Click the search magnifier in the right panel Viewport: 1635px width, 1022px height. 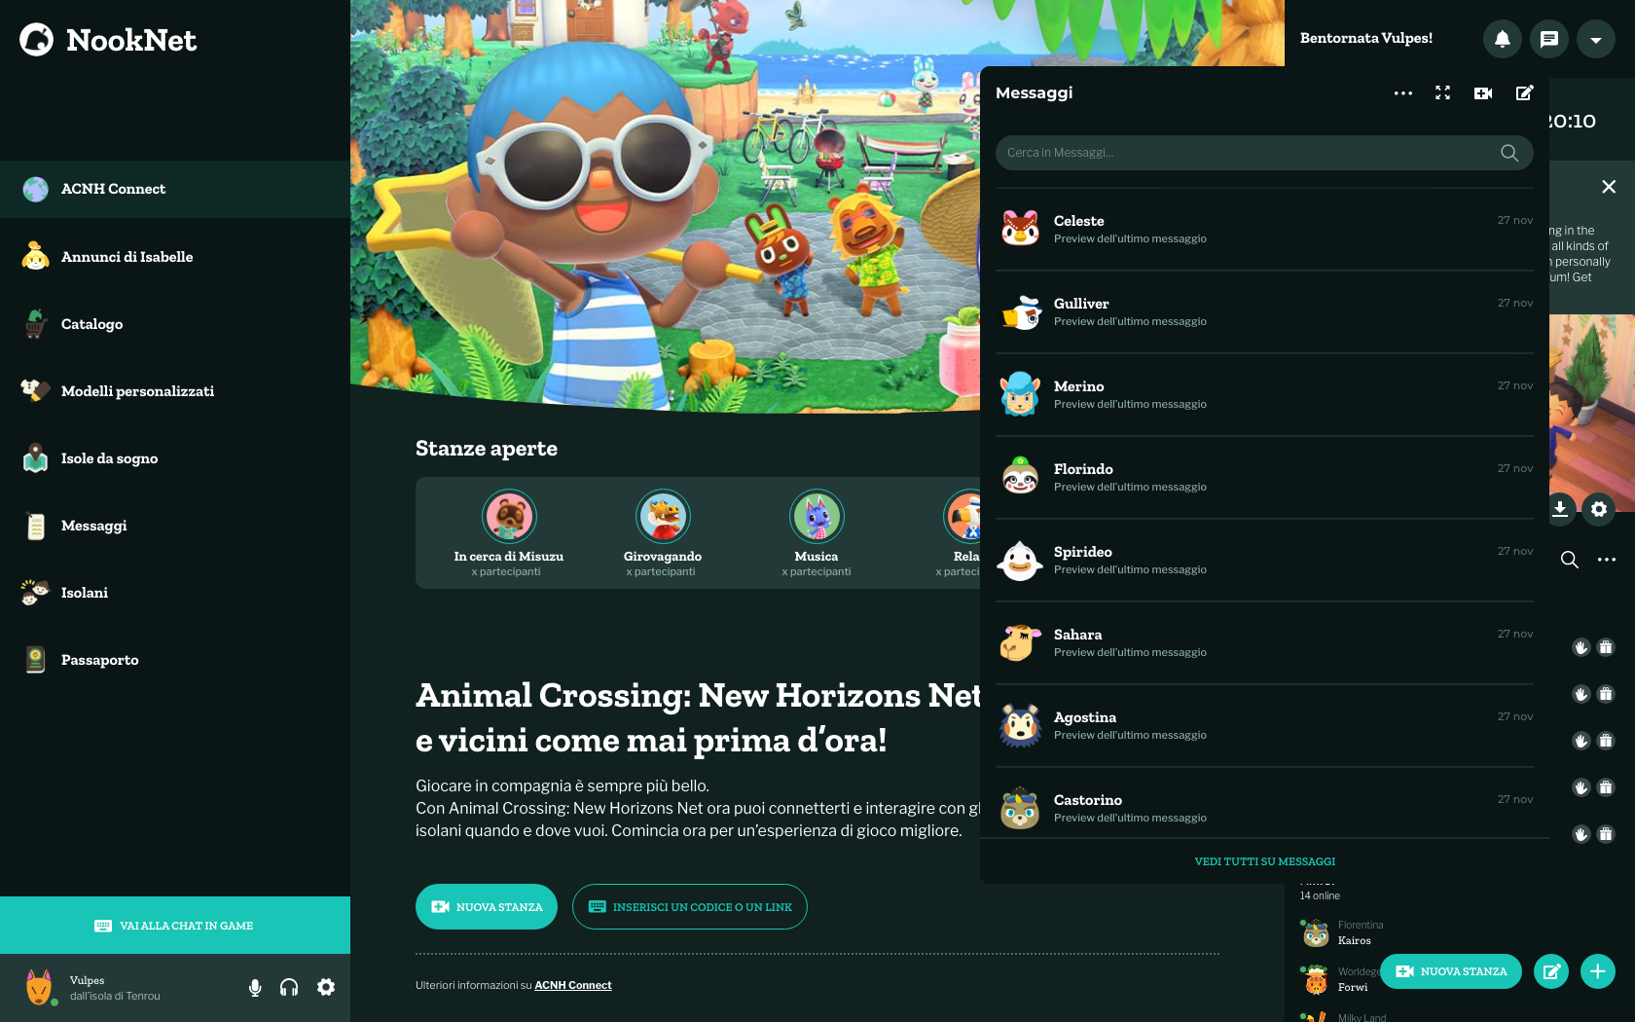tap(1570, 560)
